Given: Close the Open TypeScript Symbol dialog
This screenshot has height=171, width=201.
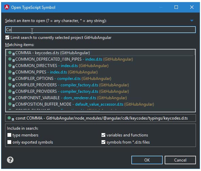Looking at the screenshot, I should (x=192, y=7).
